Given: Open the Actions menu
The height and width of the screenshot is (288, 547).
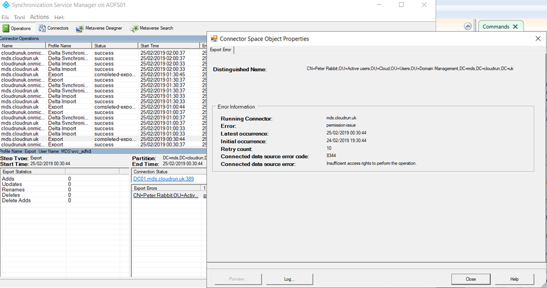Looking at the screenshot, I should [x=40, y=18].
